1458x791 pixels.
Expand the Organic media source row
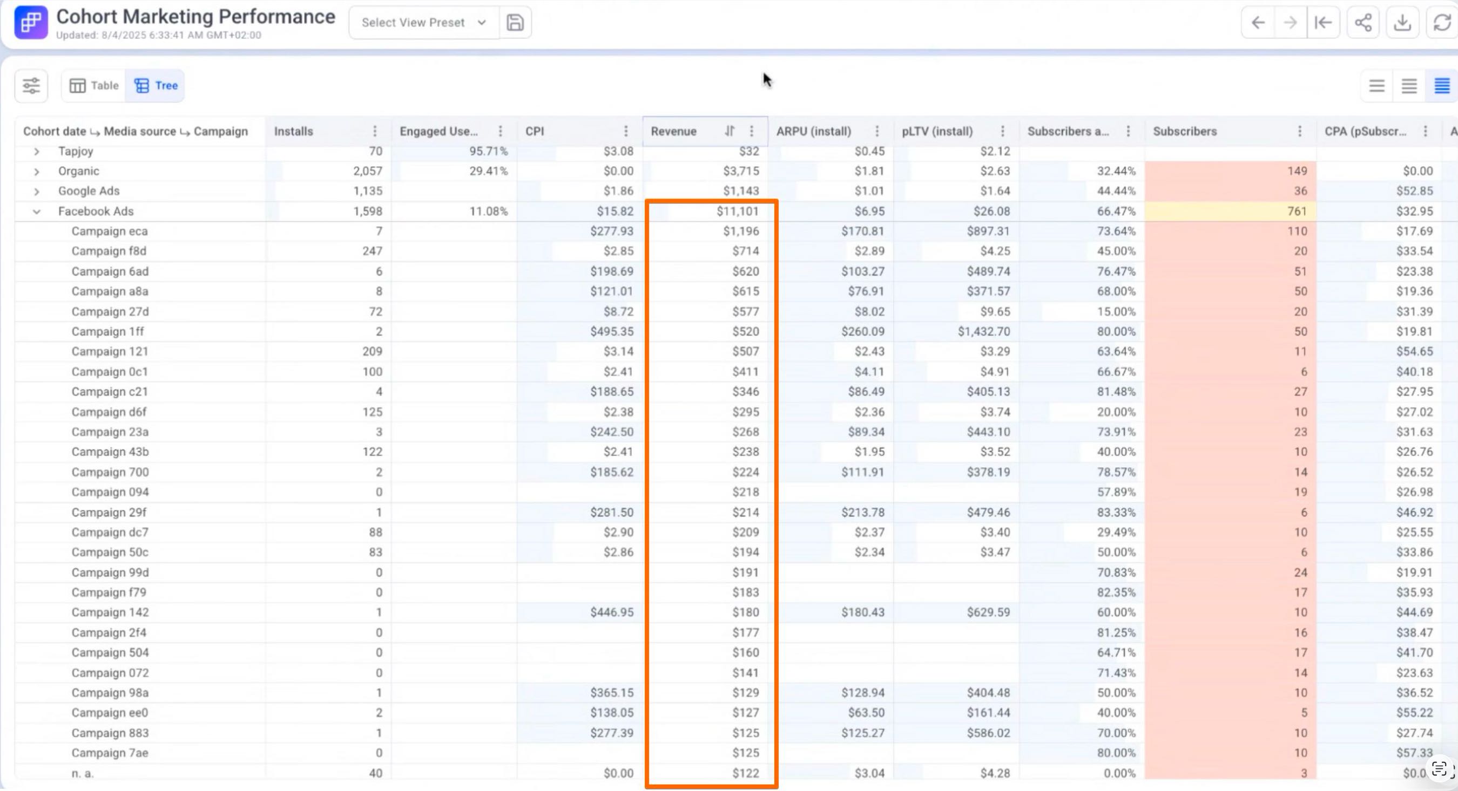coord(36,172)
